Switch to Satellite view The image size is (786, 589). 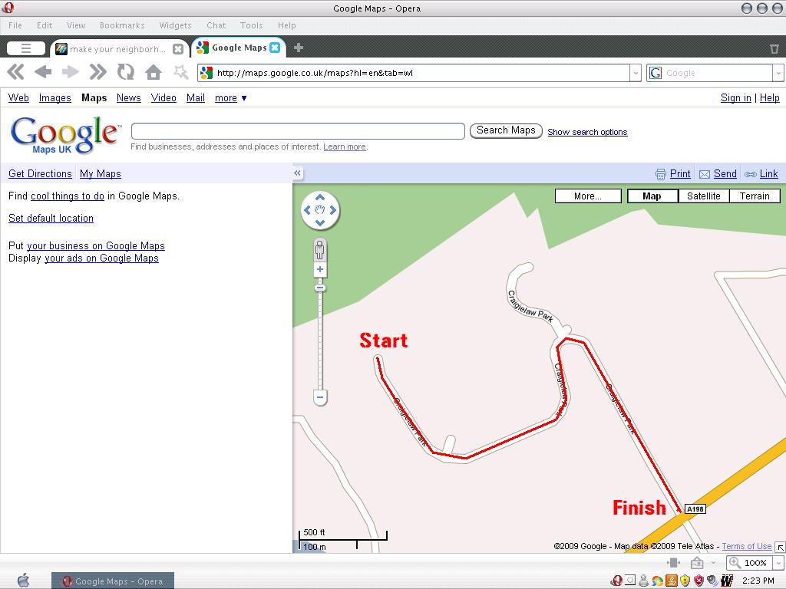(x=703, y=196)
